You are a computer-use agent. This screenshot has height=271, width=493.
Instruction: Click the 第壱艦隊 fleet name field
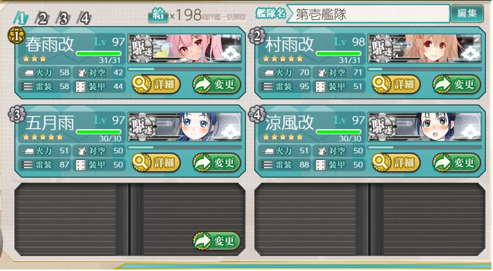pos(368,14)
